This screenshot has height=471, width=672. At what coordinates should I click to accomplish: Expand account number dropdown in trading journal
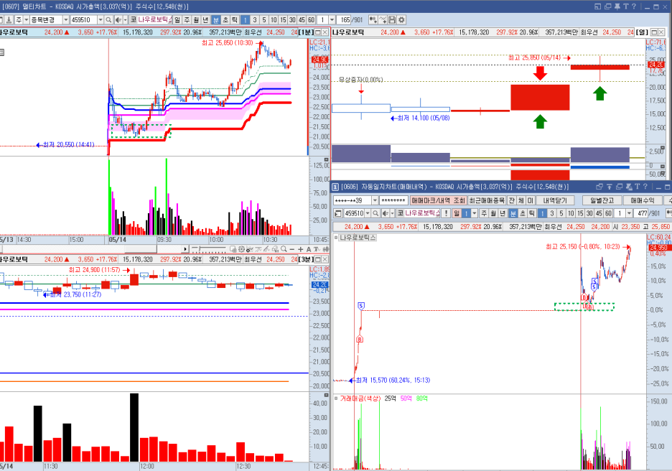click(375, 200)
